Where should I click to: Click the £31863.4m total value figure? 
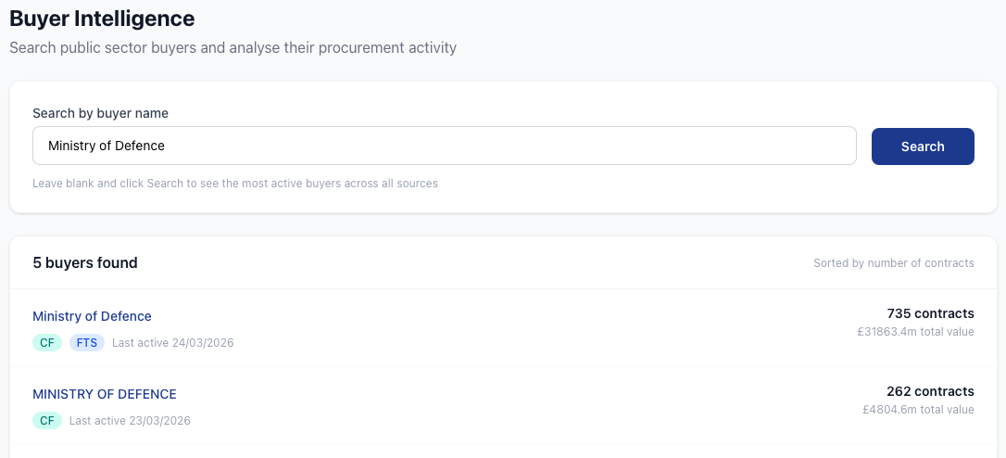pyautogui.click(x=915, y=332)
